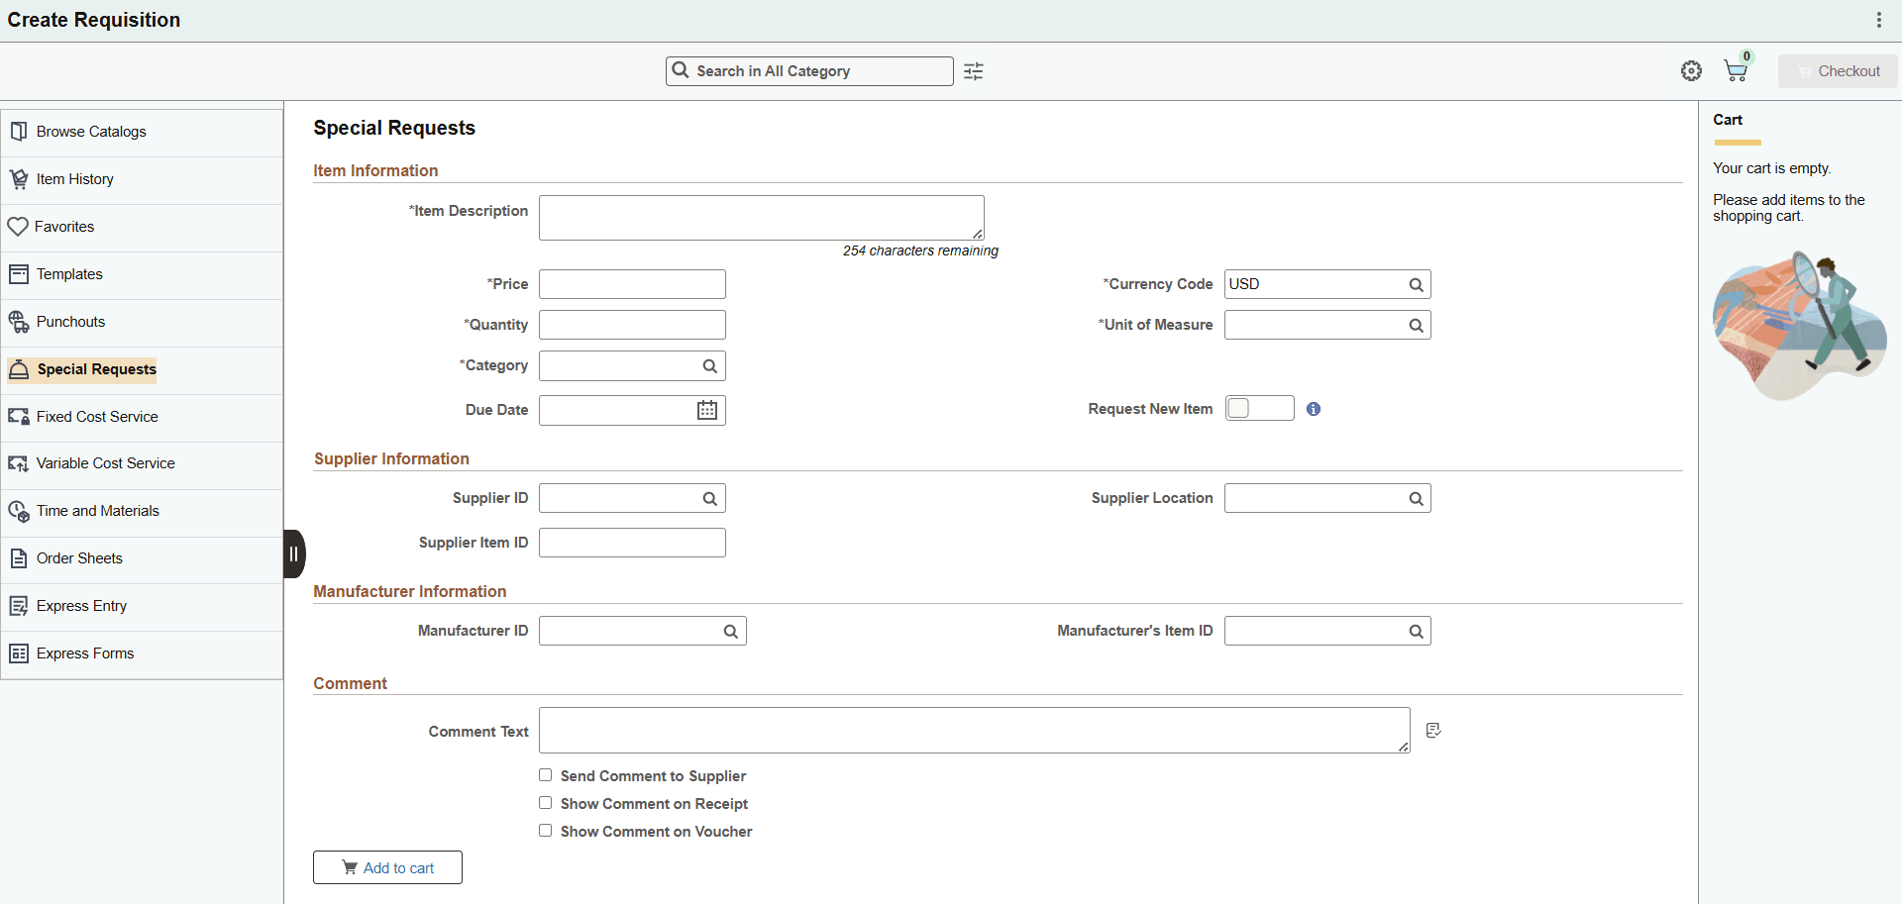Click the Time and Materials icon
The image size is (1902, 904).
tap(19, 511)
